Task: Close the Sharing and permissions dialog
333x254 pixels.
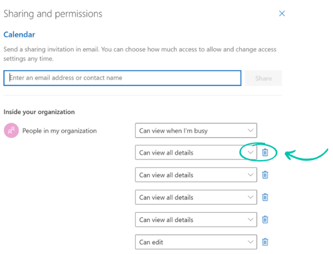Action: click(282, 13)
